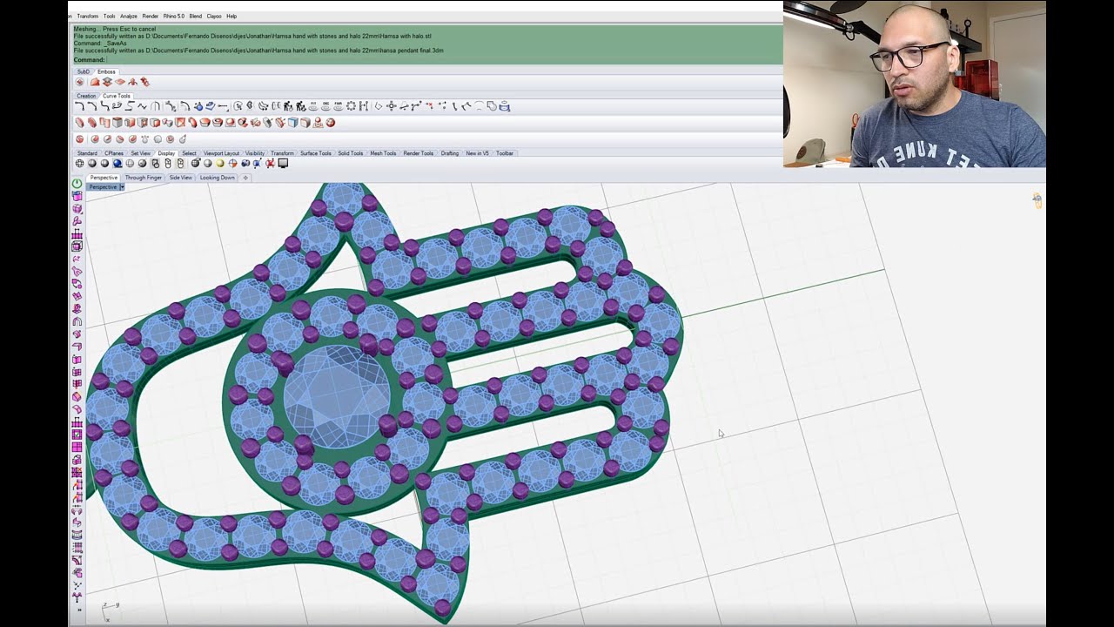This screenshot has height=627, width=1114.
Task: Click the last Emboss toolbar icon
Action: pyautogui.click(x=144, y=82)
